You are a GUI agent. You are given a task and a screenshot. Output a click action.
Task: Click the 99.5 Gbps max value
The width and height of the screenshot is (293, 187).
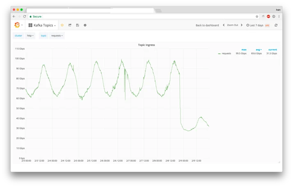pyautogui.click(x=241, y=53)
